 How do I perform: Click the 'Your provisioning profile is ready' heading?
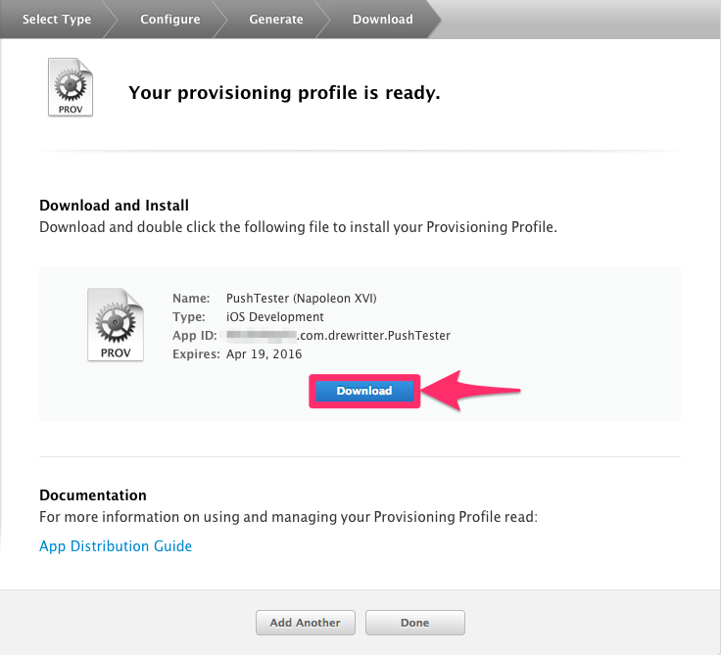(284, 94)
